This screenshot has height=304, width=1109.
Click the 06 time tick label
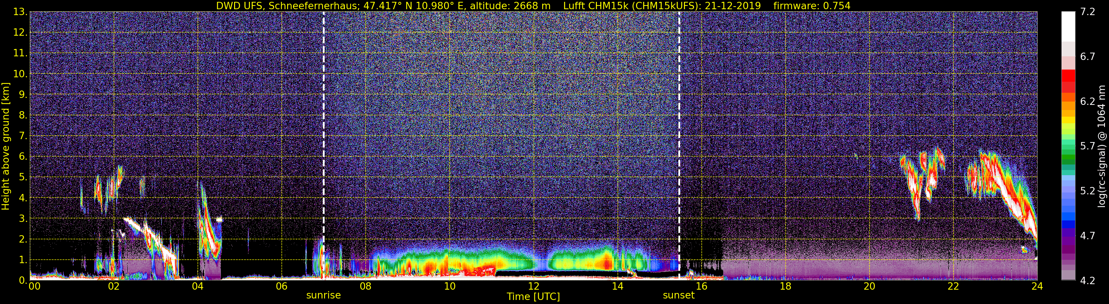coord(282,286)
